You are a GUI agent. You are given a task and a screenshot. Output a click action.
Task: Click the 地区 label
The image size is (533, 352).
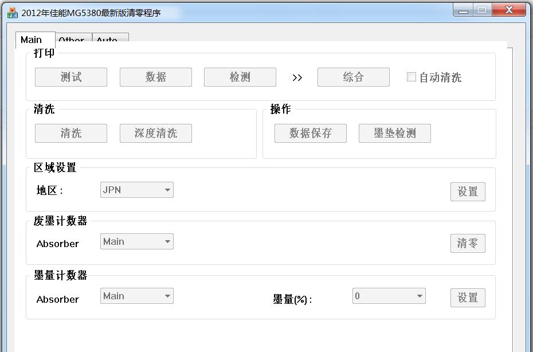tap(50, 190)
